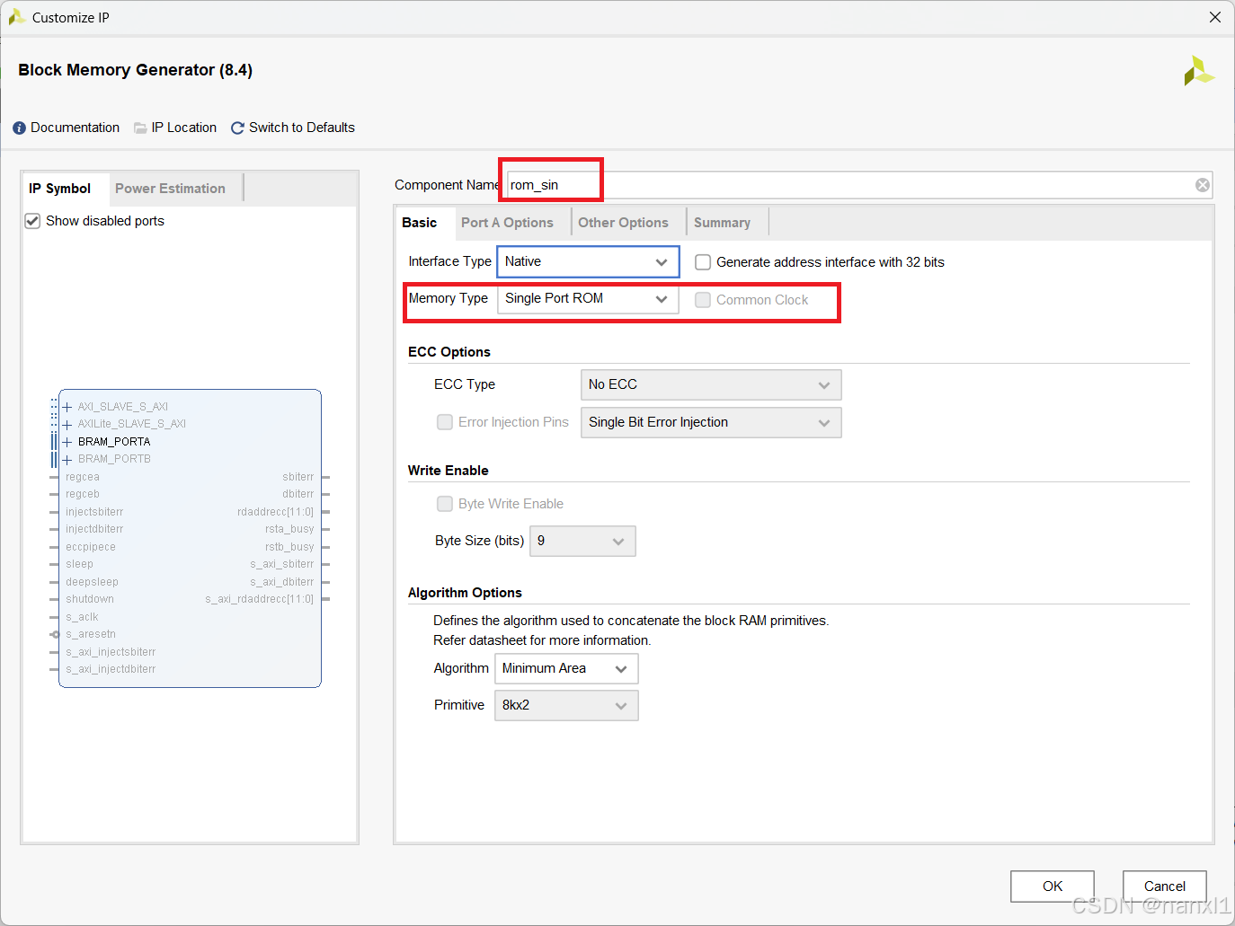1235x926 pixels.
Task: Close the Customize IP dialog
Action: click(x=1215, y=17)
